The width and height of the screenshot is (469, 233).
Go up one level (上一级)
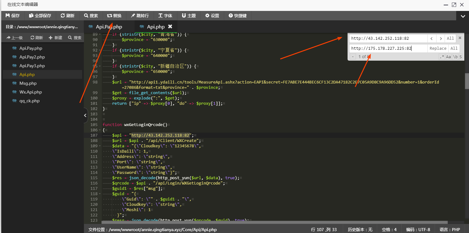[14, 38]
